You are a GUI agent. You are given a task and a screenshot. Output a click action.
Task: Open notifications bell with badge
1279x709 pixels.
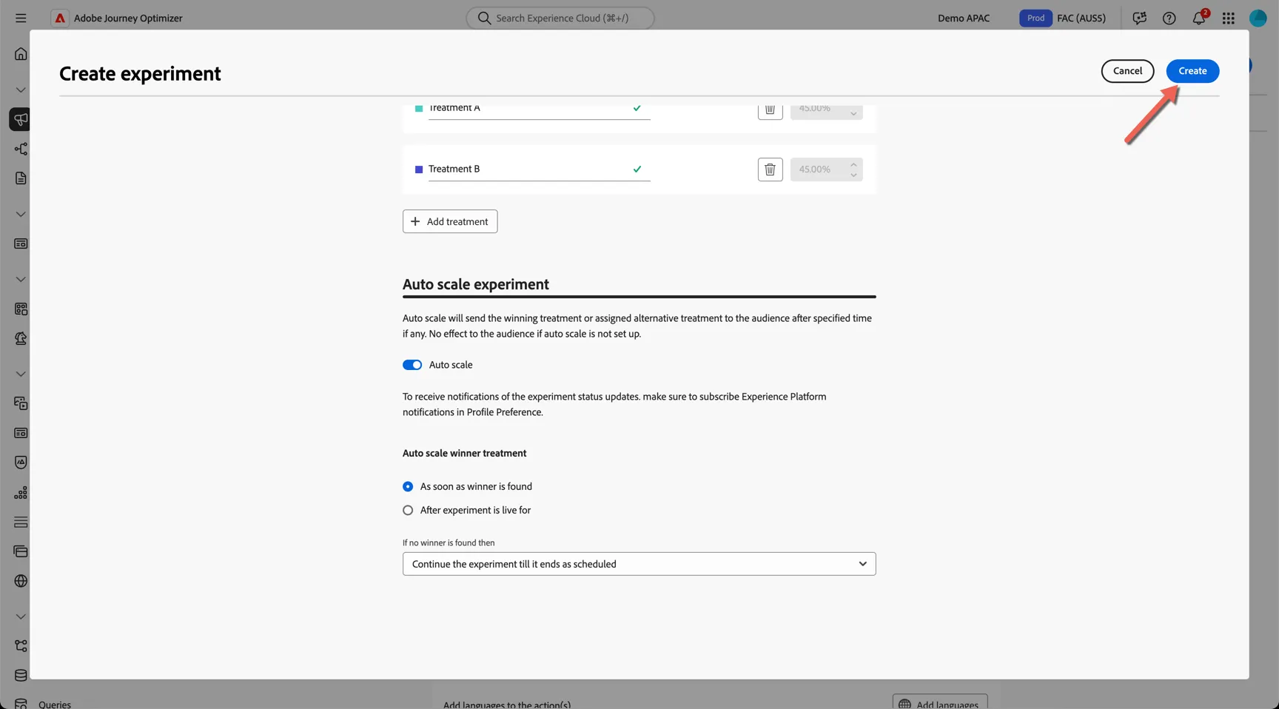pos(1199,18)
